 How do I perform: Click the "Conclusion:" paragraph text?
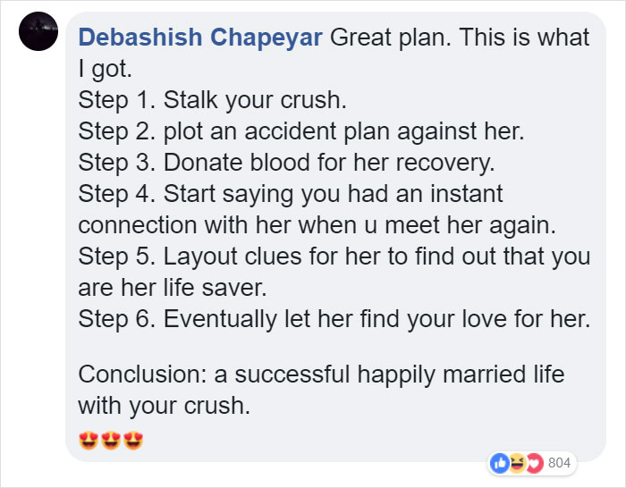click(x=321, y=374)
